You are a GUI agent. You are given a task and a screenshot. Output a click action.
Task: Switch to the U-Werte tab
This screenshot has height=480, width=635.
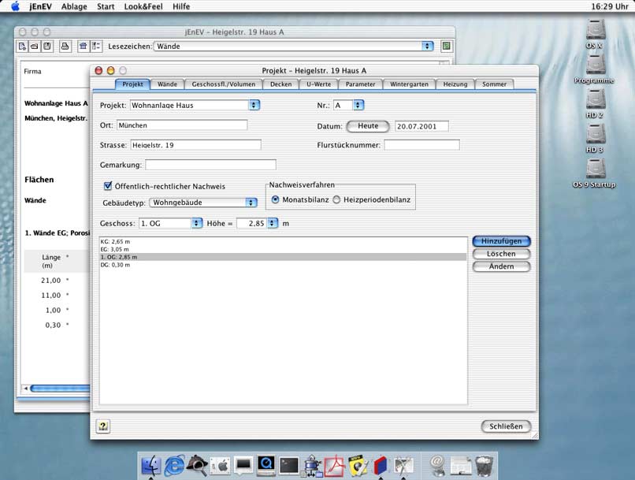(318, 84)
